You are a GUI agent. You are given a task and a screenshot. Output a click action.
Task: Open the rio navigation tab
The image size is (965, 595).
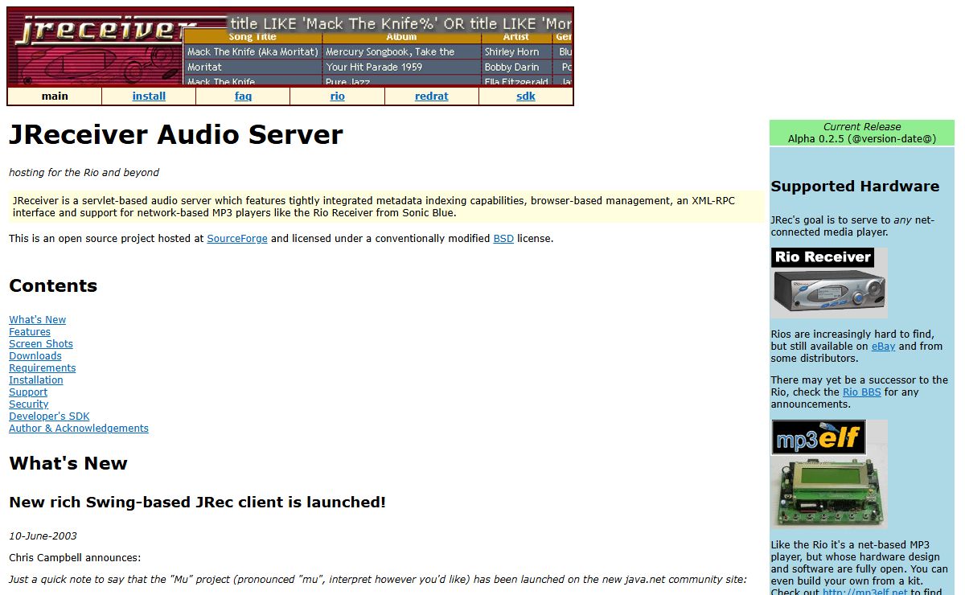[338, 96]
